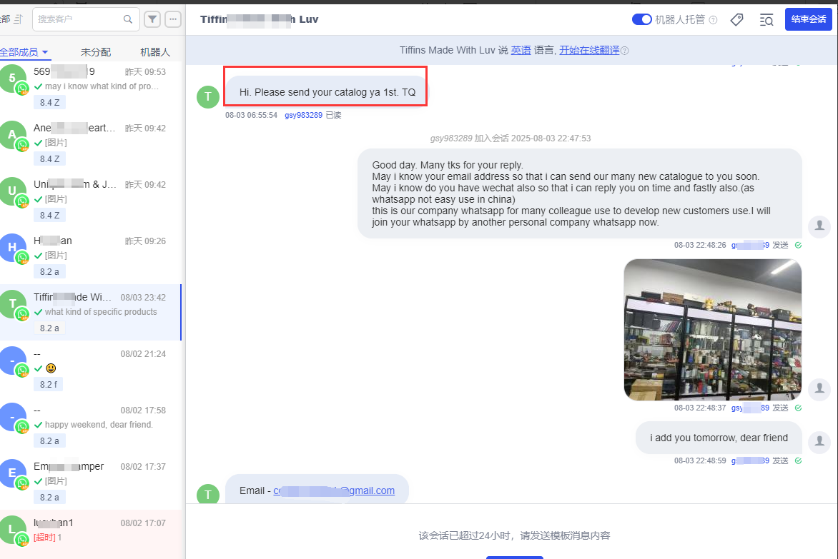
Task: Switch to the 机器人 tab
Action: 155,51
